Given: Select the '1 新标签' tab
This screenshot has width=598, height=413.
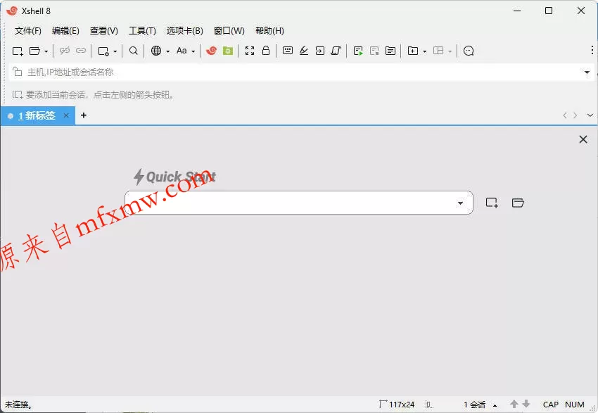Looking at the screenshot, I should pos(37,115).
